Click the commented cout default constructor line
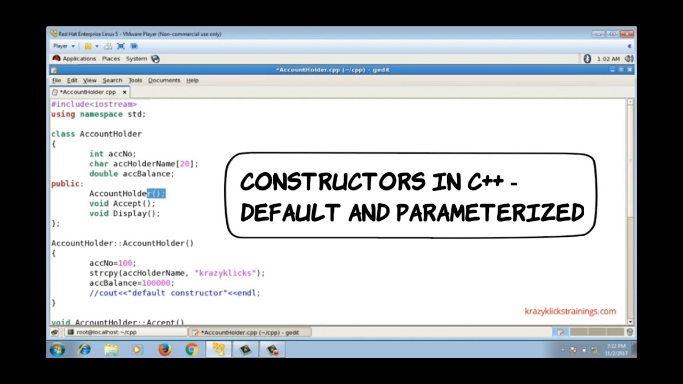683x384 pixels. (174, 293)
